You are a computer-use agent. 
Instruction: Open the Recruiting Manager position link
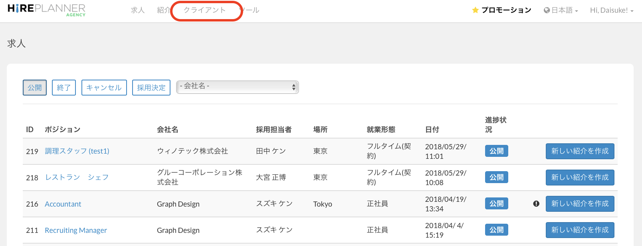point(76,230)
